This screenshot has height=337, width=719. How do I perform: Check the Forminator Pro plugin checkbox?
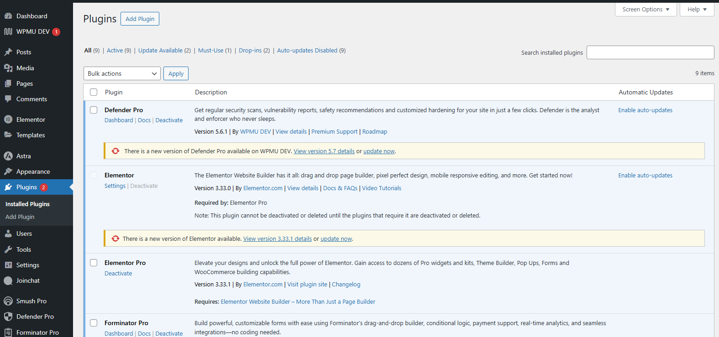94,323
